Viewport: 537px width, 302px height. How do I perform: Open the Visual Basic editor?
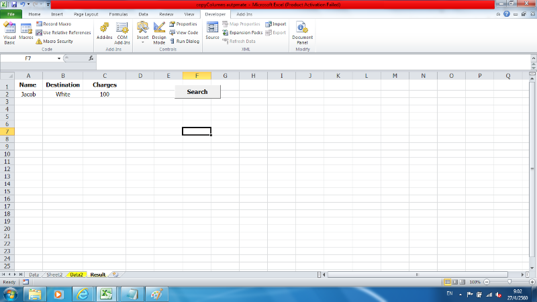tap(9, 32)
